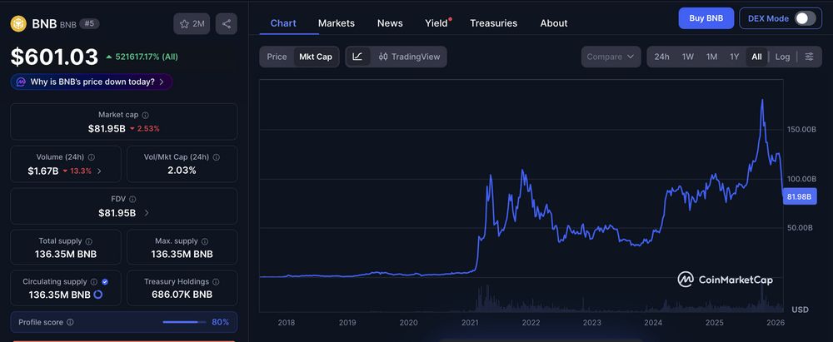Open the Markets tab
This screenshot has height=342, width=833.
pos(337,23)
